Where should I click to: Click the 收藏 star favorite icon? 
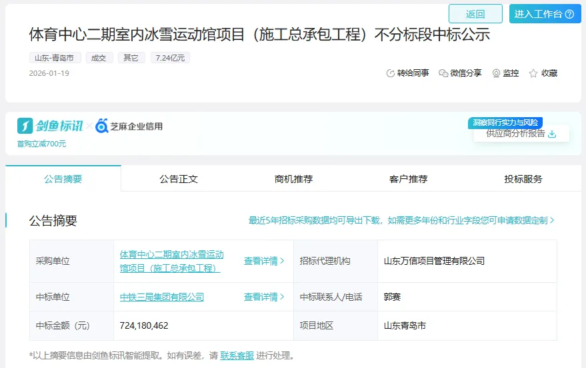[x=533, y=73]
